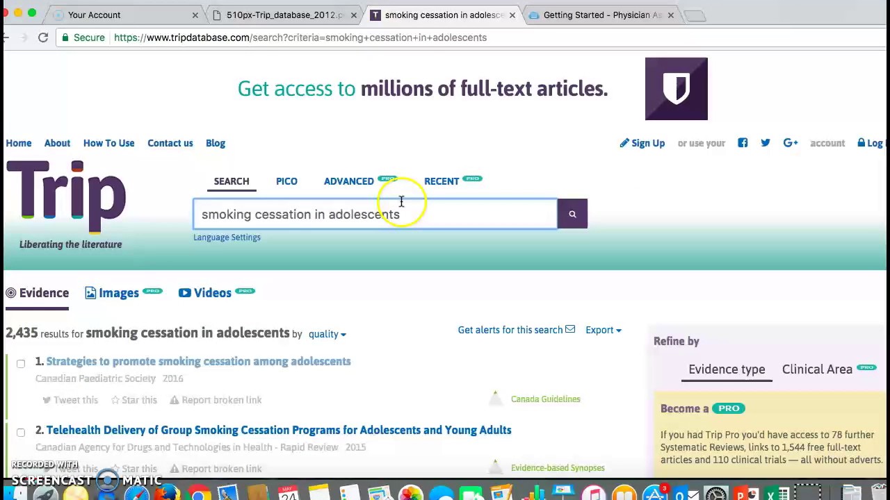Open 'Strategies to promote smoking cessation among adolescents'
This screenshot has height=500, width=890.
(x=199, y=361)
